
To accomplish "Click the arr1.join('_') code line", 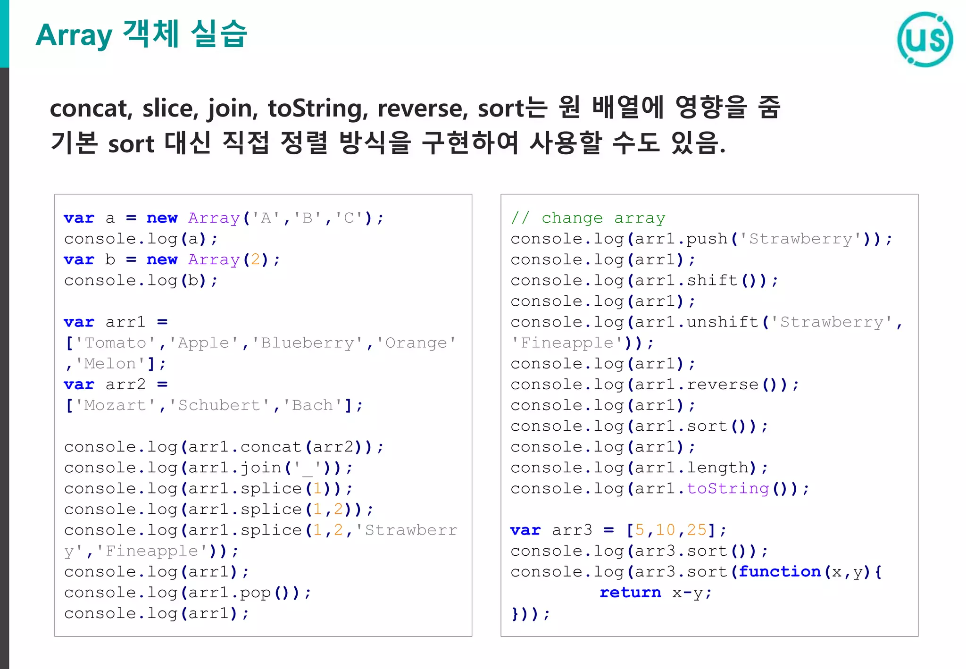I will click(x=208, y=468).
